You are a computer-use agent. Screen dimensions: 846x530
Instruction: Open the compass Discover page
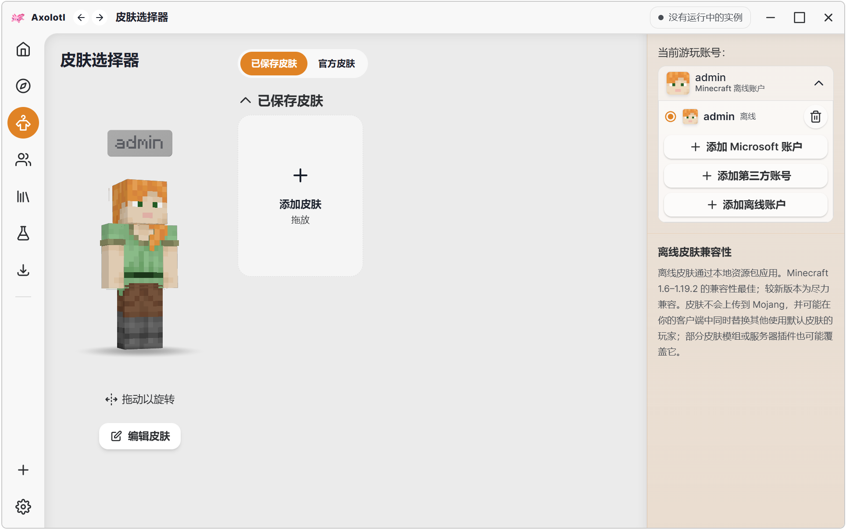[23, 86]
